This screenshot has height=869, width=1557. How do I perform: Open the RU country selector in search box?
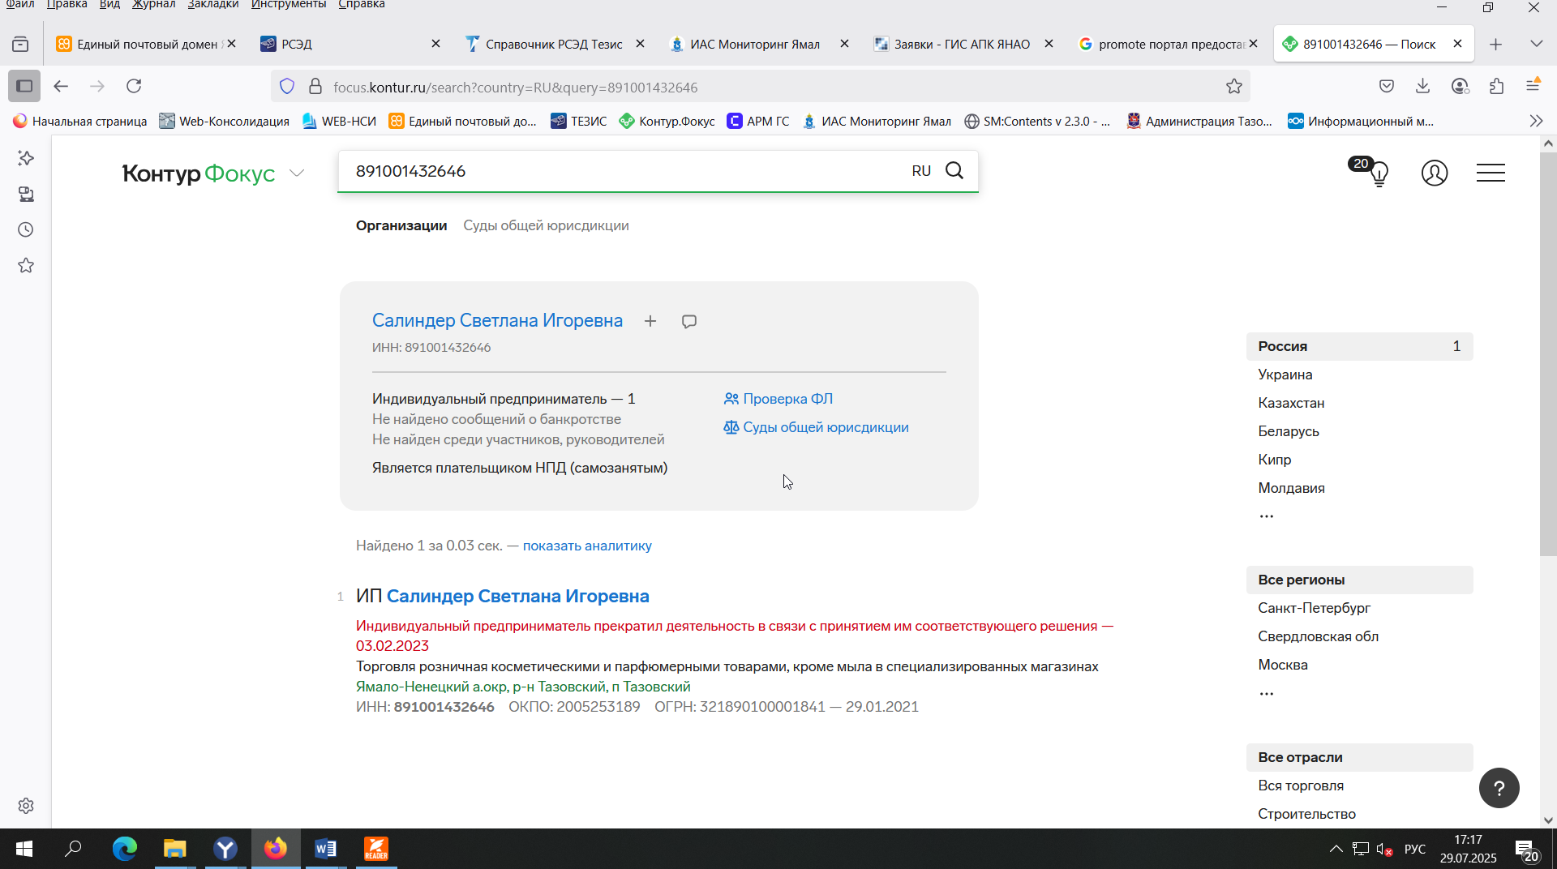point(921,171)
